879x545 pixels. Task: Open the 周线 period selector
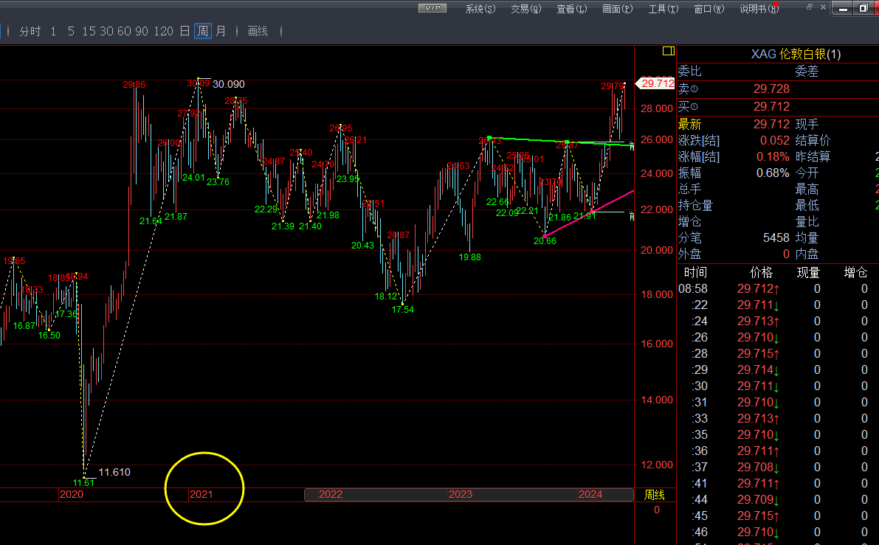[655, 494]
